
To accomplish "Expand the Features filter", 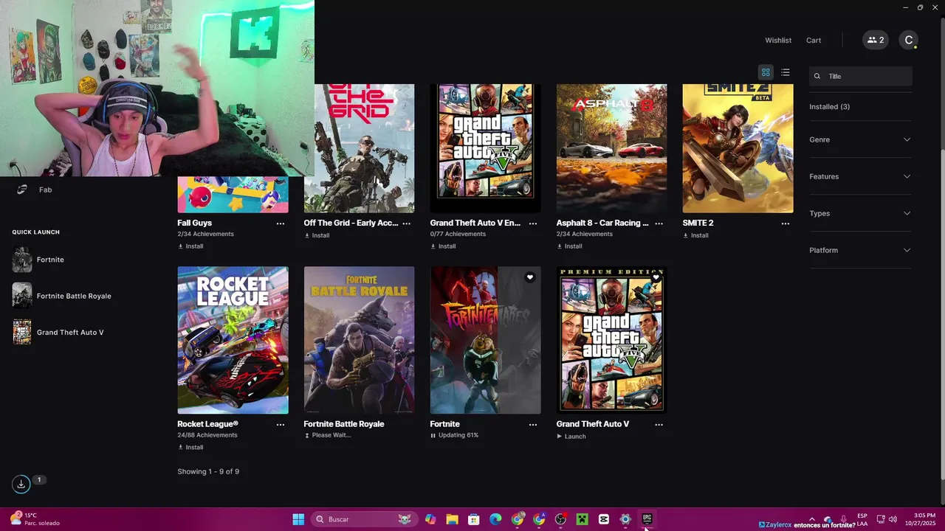I will coord(860,176).
